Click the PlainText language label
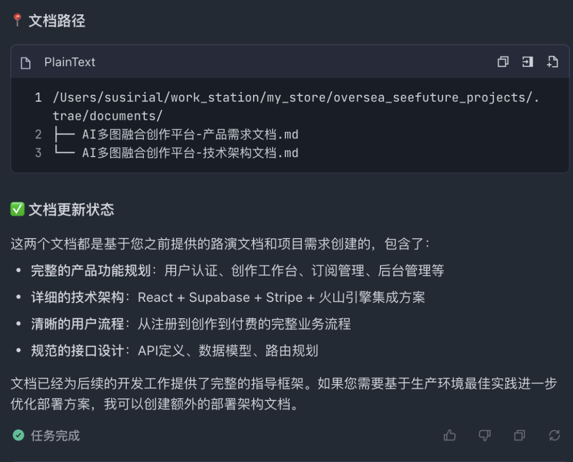 tap(70, 62)
